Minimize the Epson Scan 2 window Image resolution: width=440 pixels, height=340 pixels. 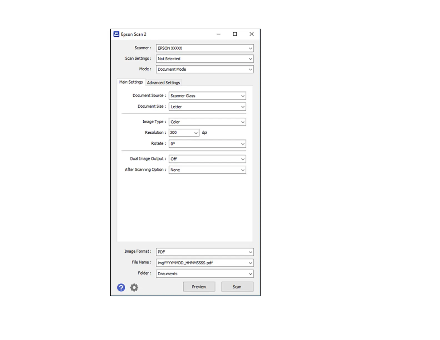tap(219, 34)
